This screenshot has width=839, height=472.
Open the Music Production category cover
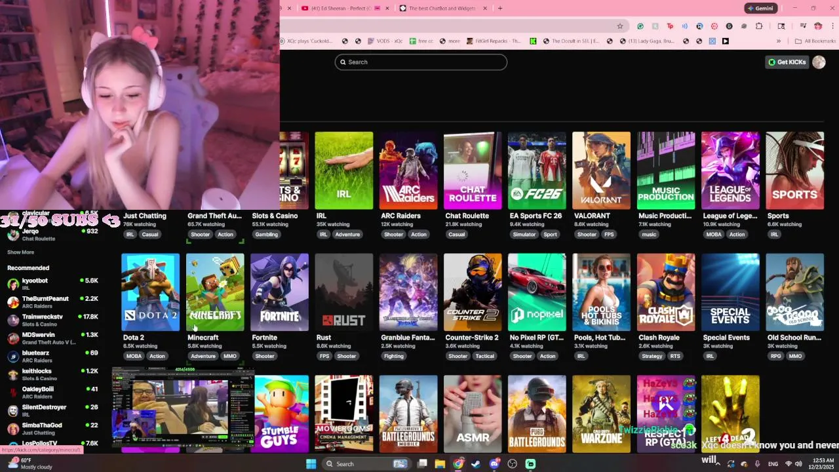tap(665, 170)
